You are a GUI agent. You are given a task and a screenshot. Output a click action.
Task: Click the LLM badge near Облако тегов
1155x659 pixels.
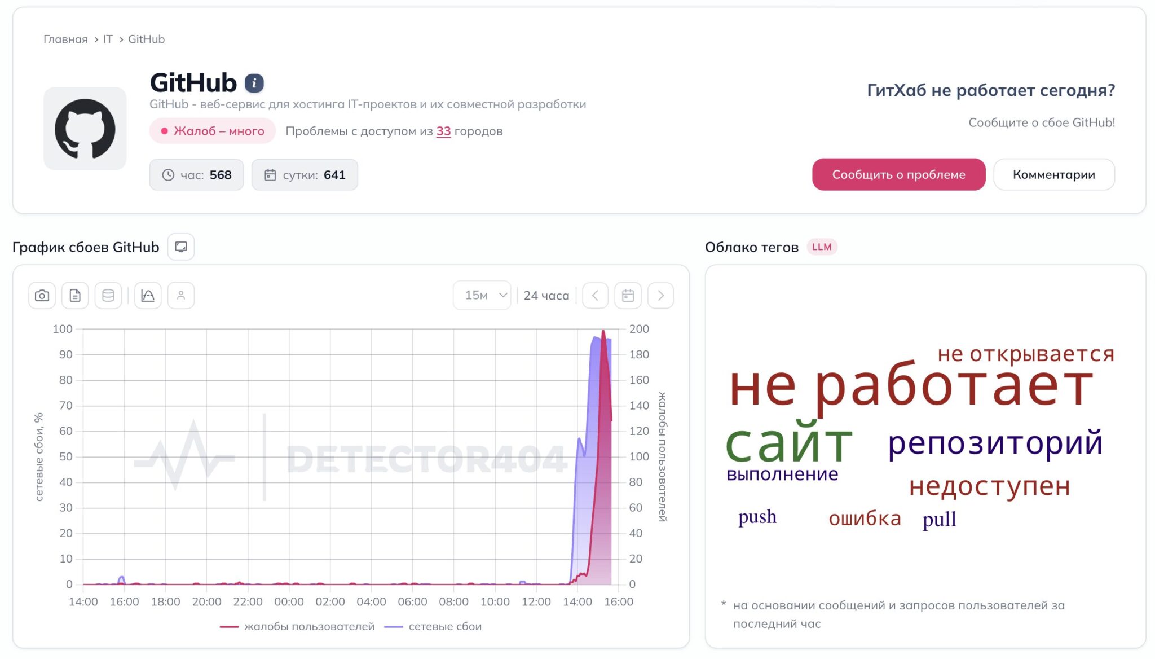(x=822, y=247)
